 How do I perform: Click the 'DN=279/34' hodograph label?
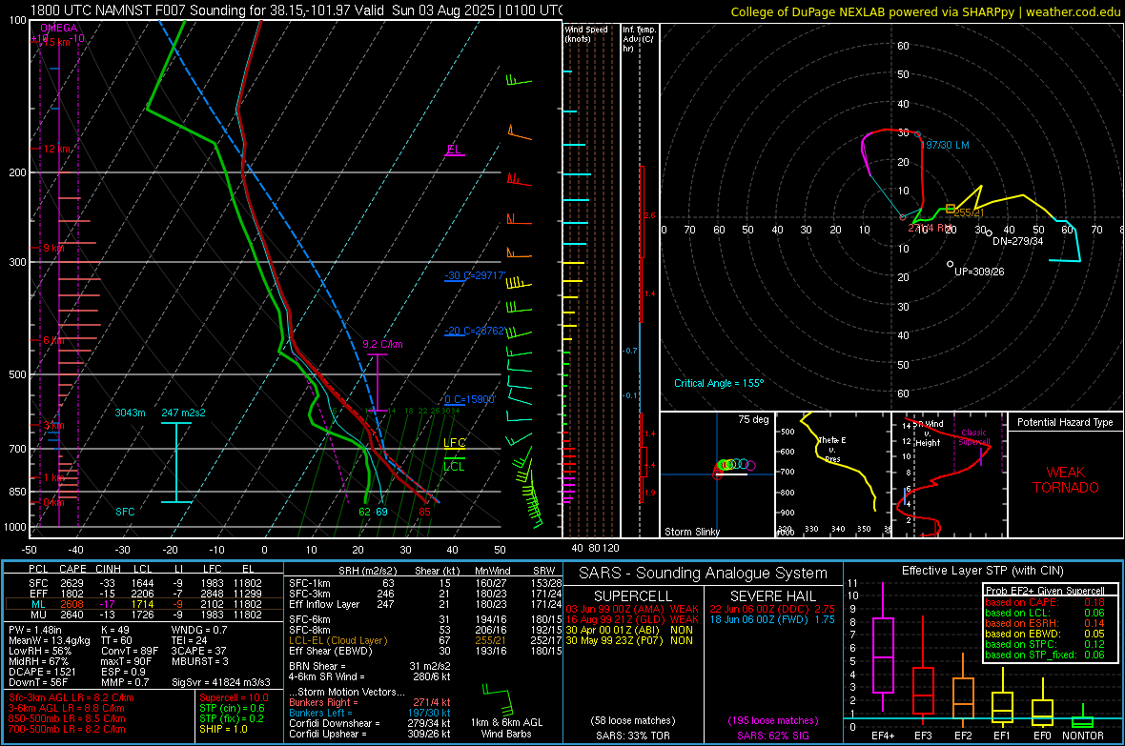(1017, 241)
